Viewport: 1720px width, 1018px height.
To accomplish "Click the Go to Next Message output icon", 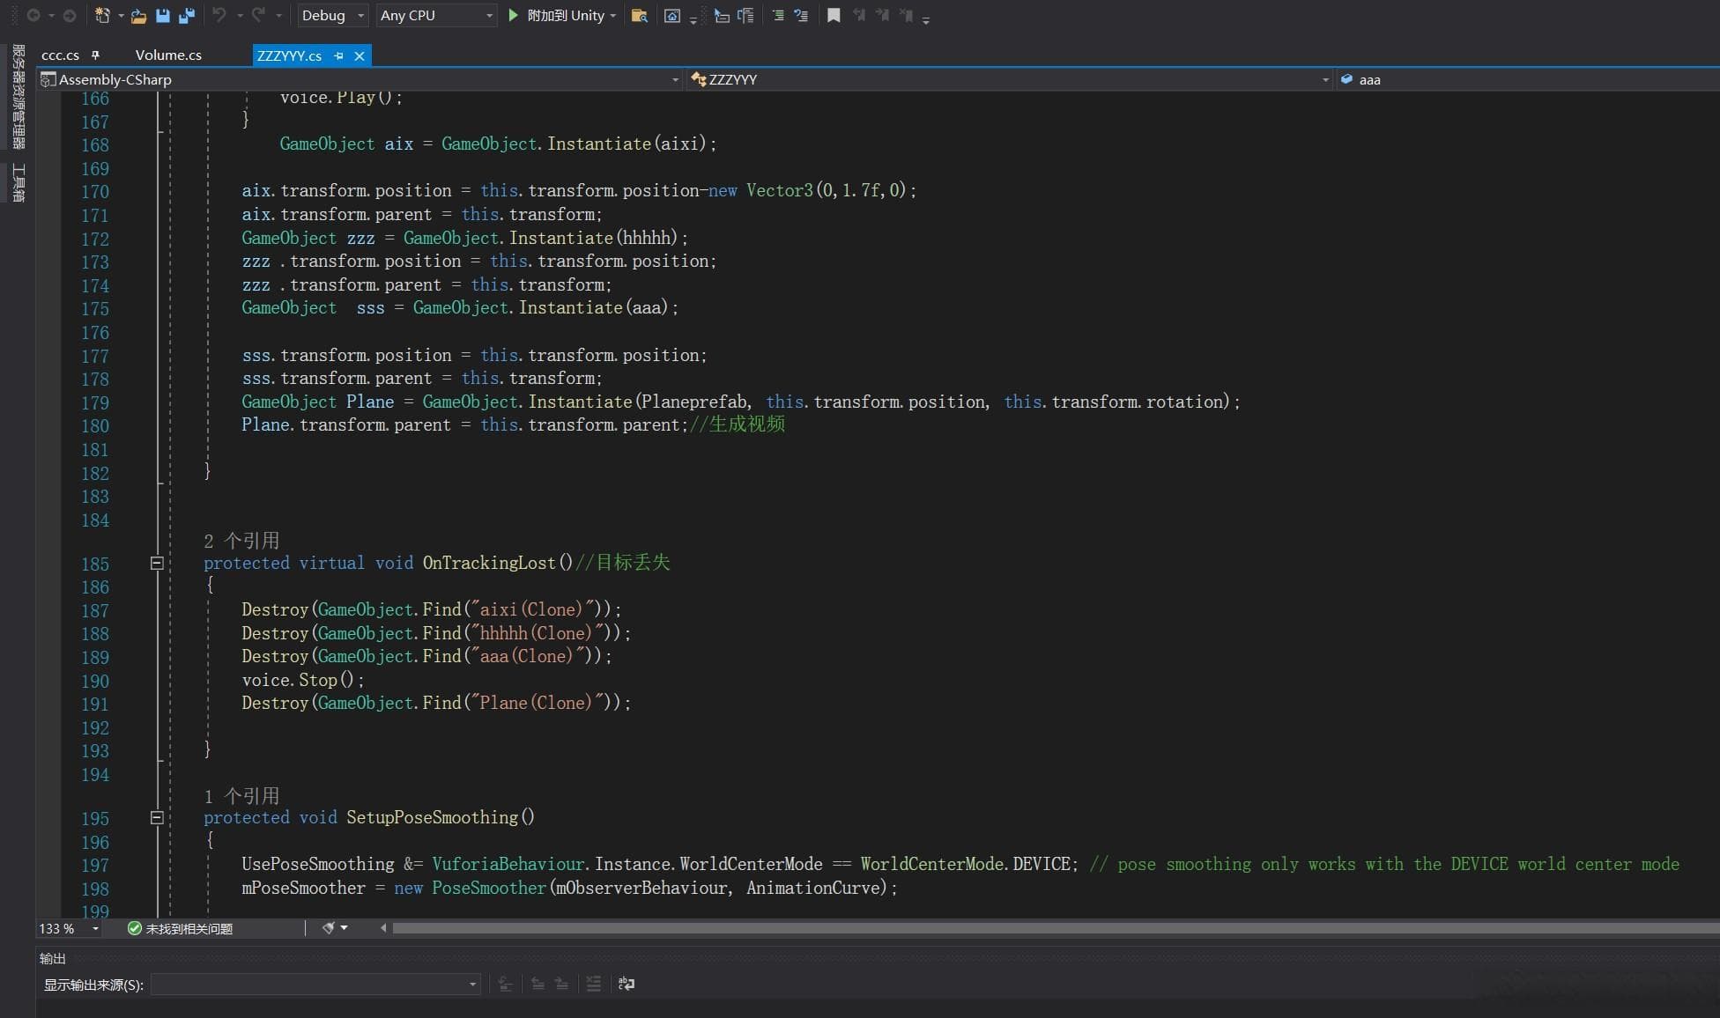I will (x=561, y=984).
